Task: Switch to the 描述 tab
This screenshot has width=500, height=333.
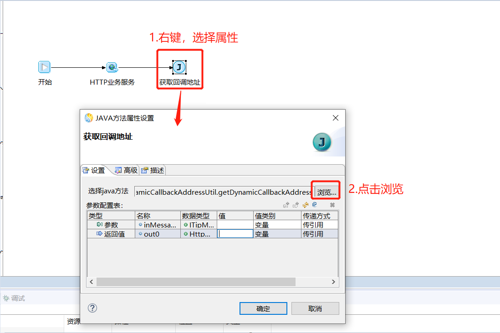Action: click(x=153, y=171)
